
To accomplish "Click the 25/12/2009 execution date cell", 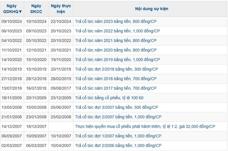I will click(x=61, y=98).
